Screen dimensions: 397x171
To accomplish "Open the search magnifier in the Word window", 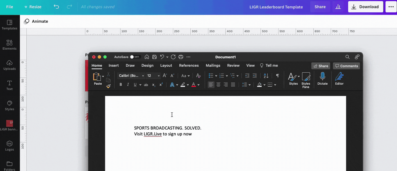I will pos(348,57).
